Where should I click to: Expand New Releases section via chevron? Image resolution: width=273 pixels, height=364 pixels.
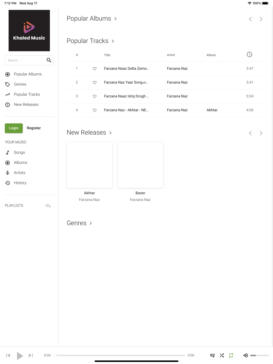pos(111,133)
